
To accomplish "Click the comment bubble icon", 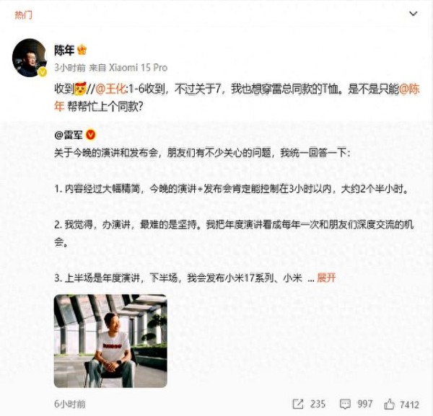I will 345,404.
